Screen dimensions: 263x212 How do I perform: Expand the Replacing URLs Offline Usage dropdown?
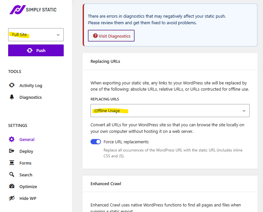[x=170, y=111]
